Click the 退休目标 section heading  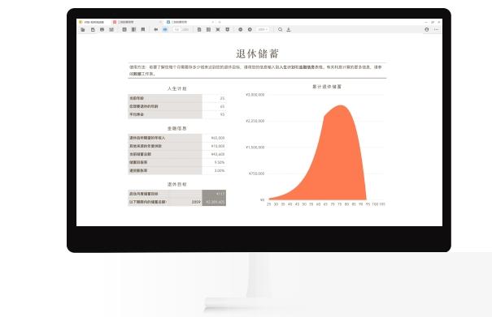pyautogui.click(x=177, y=184)
